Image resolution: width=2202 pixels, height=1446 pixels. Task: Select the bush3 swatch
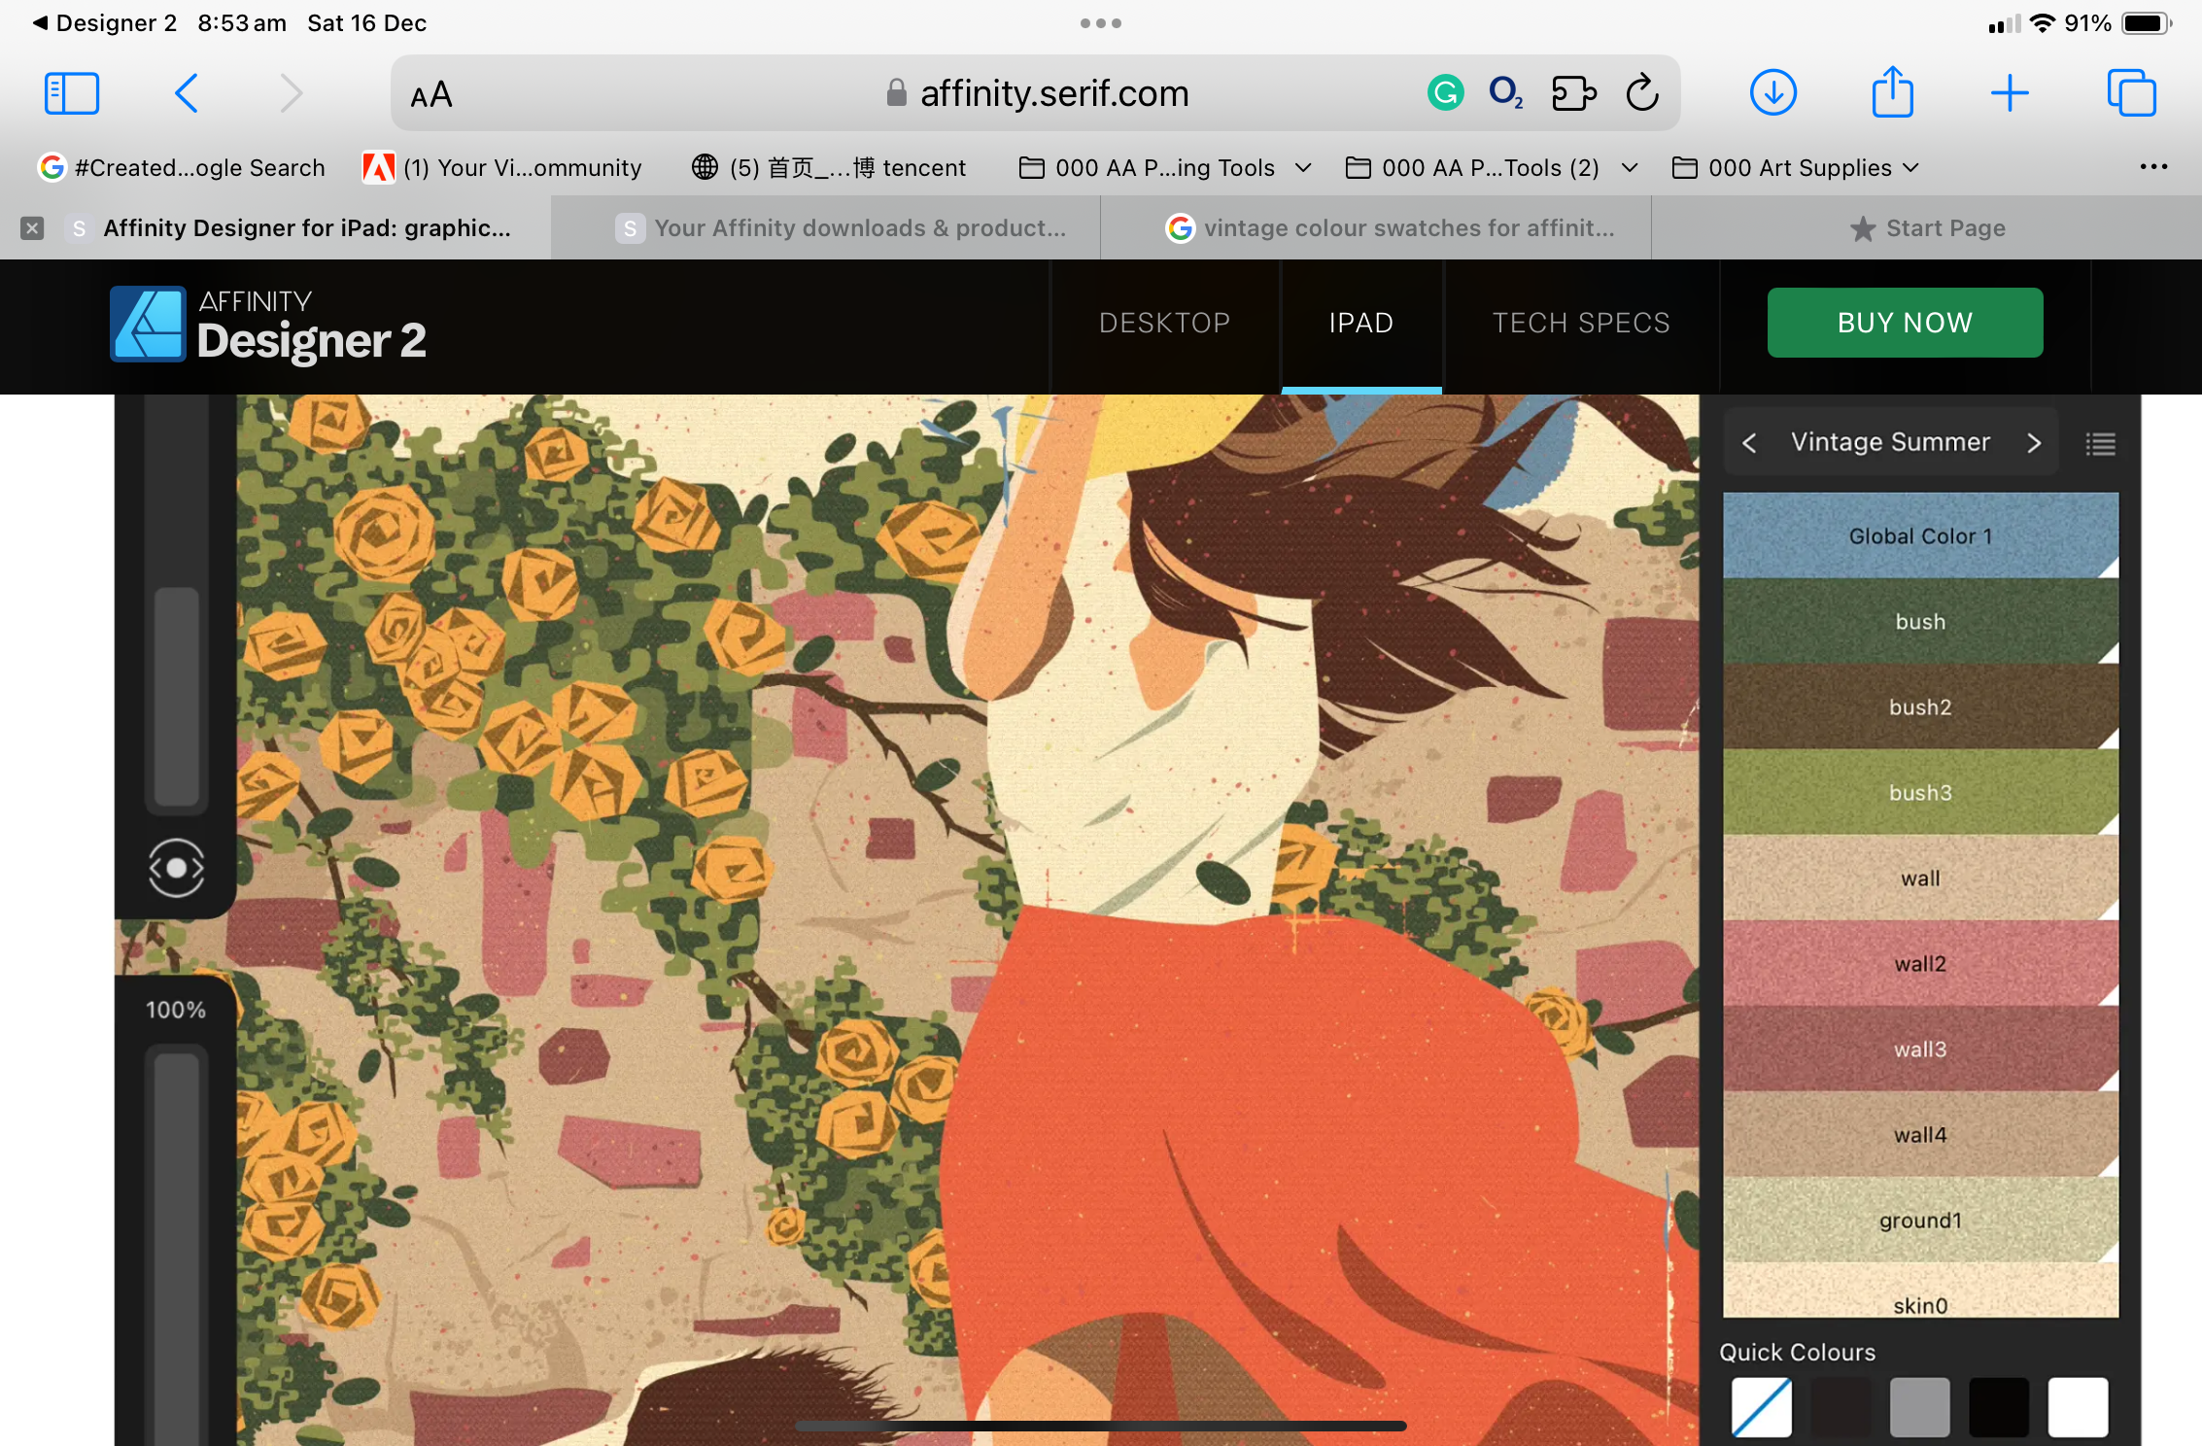point(1920,792)
